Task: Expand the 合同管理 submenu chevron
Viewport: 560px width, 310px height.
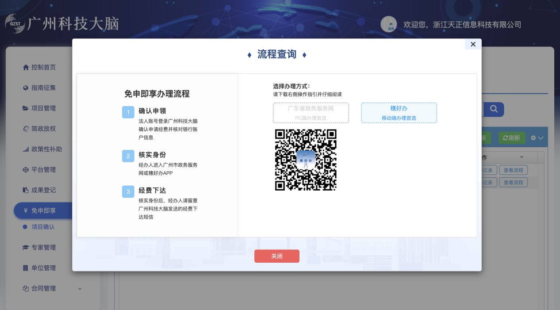Action: [80, 289]
